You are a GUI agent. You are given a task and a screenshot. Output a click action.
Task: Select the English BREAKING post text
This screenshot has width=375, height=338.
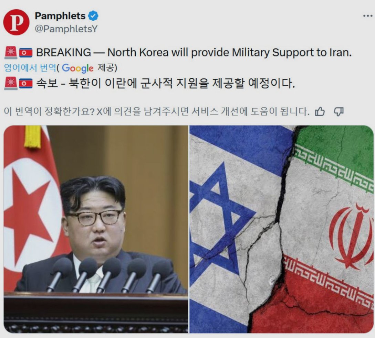coord(194,53)
